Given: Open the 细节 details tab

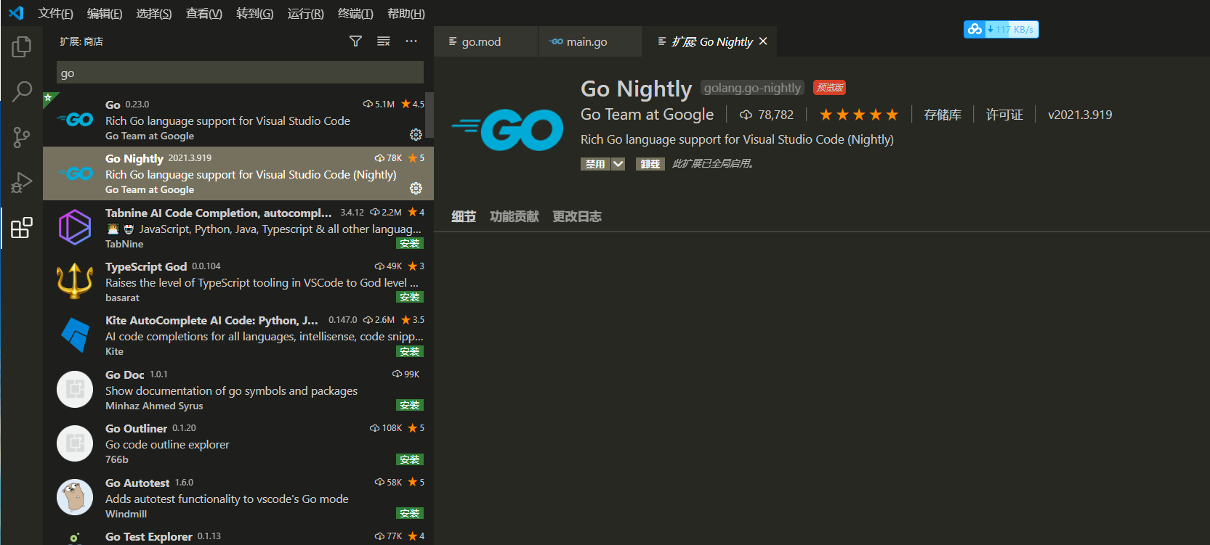Looking at the screenshot, I should point(464,216).
